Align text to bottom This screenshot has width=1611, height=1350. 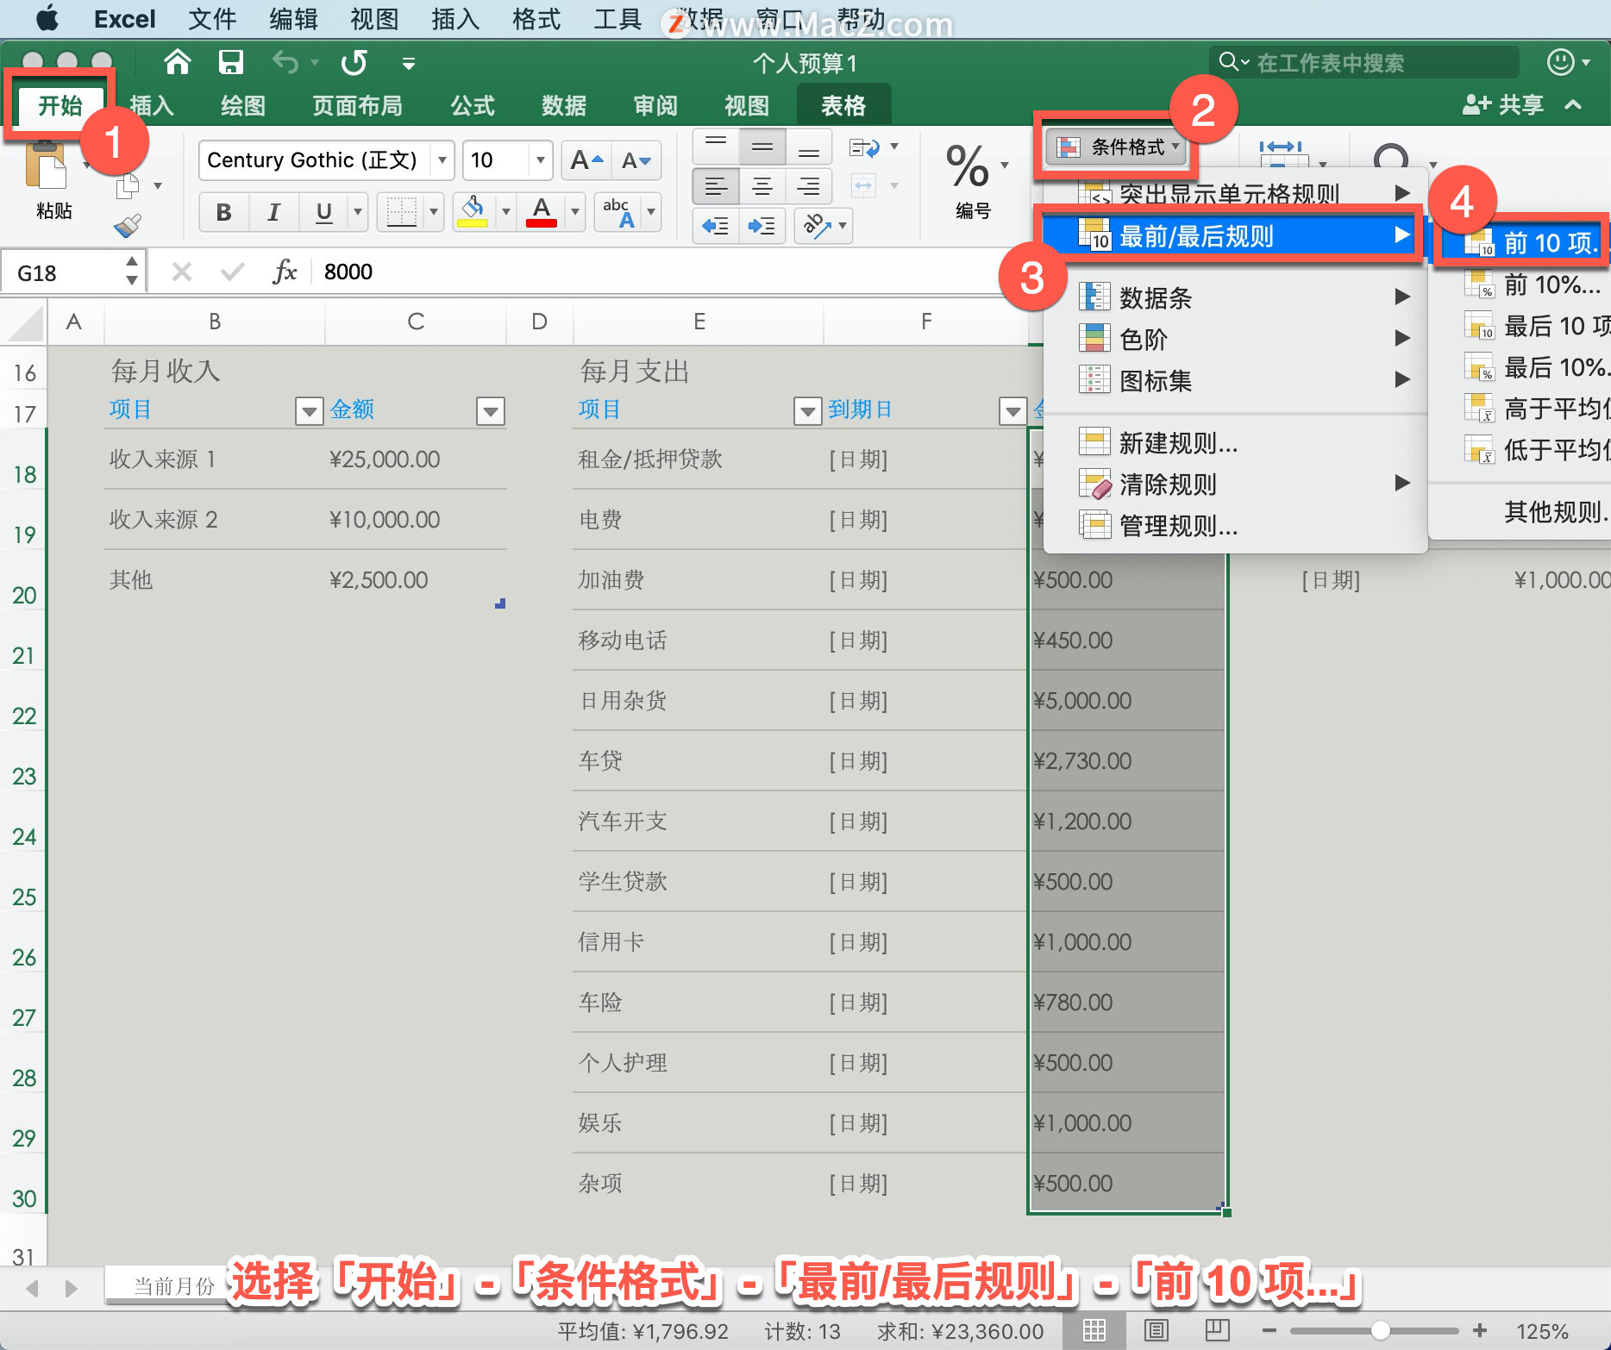[809, 147]
